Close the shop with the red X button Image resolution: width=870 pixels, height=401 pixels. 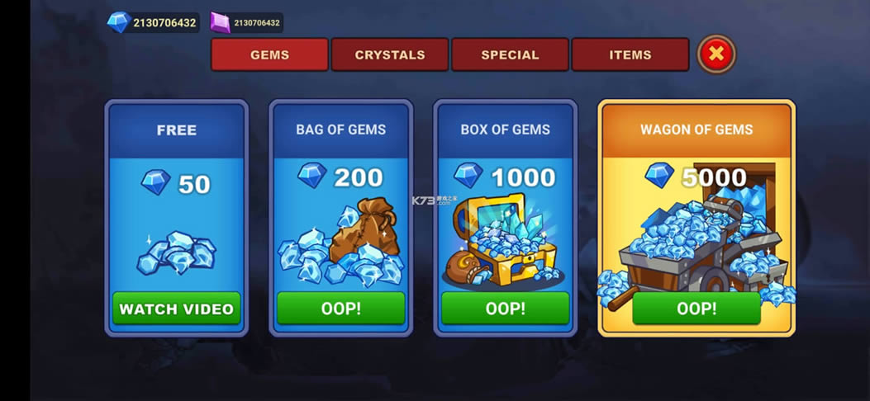tap(716, 54)
